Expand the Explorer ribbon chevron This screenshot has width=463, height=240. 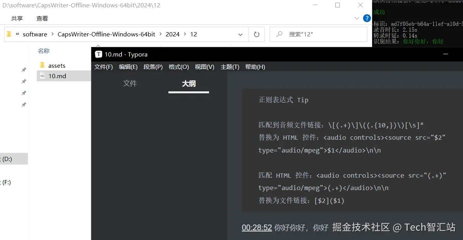pyautogui.click(x=357, y=18)
